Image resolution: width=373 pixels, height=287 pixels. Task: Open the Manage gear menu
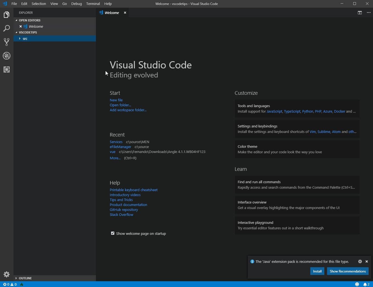click(x=7, y=274)
